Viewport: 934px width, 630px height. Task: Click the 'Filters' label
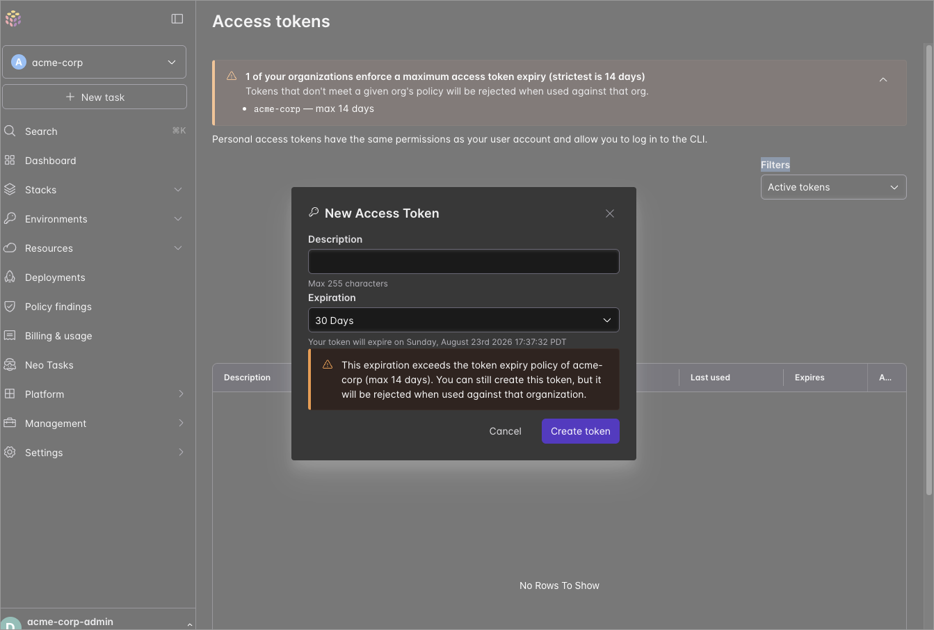[775, 165]
